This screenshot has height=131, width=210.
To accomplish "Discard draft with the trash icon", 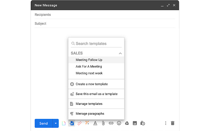I will point(173,123).
